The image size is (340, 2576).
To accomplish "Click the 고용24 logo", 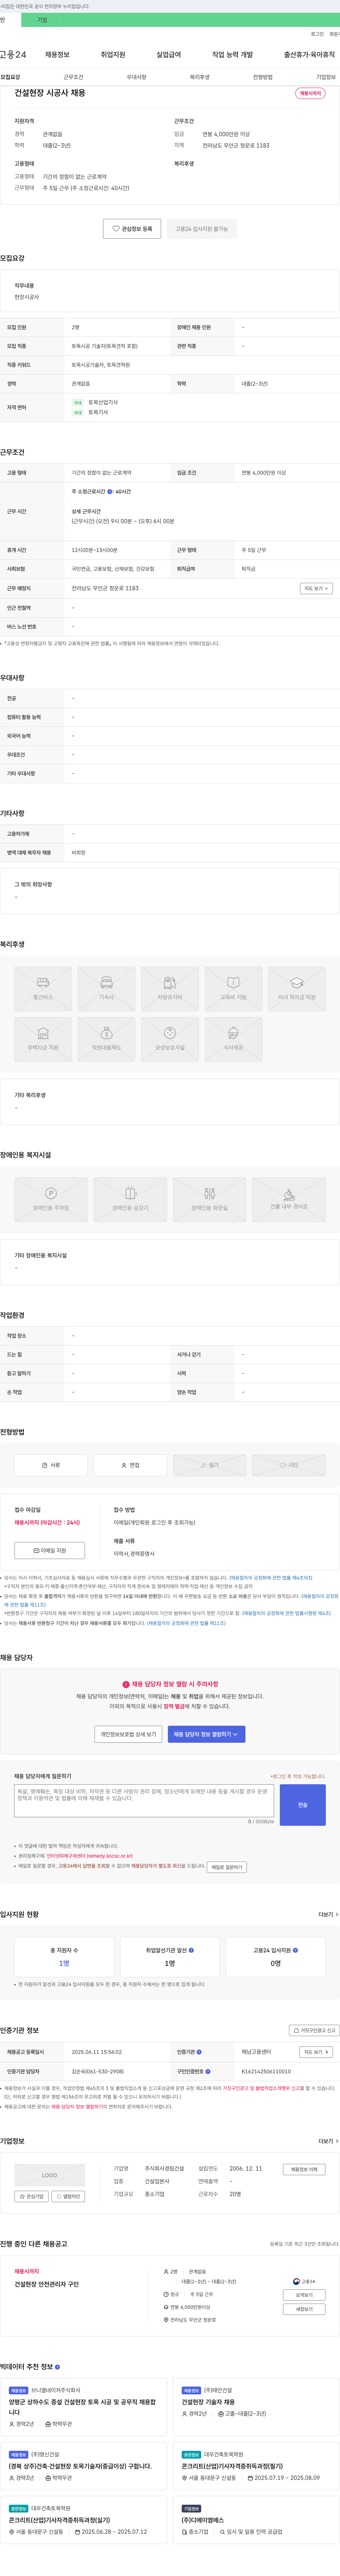I will click(x=13, y=55).
